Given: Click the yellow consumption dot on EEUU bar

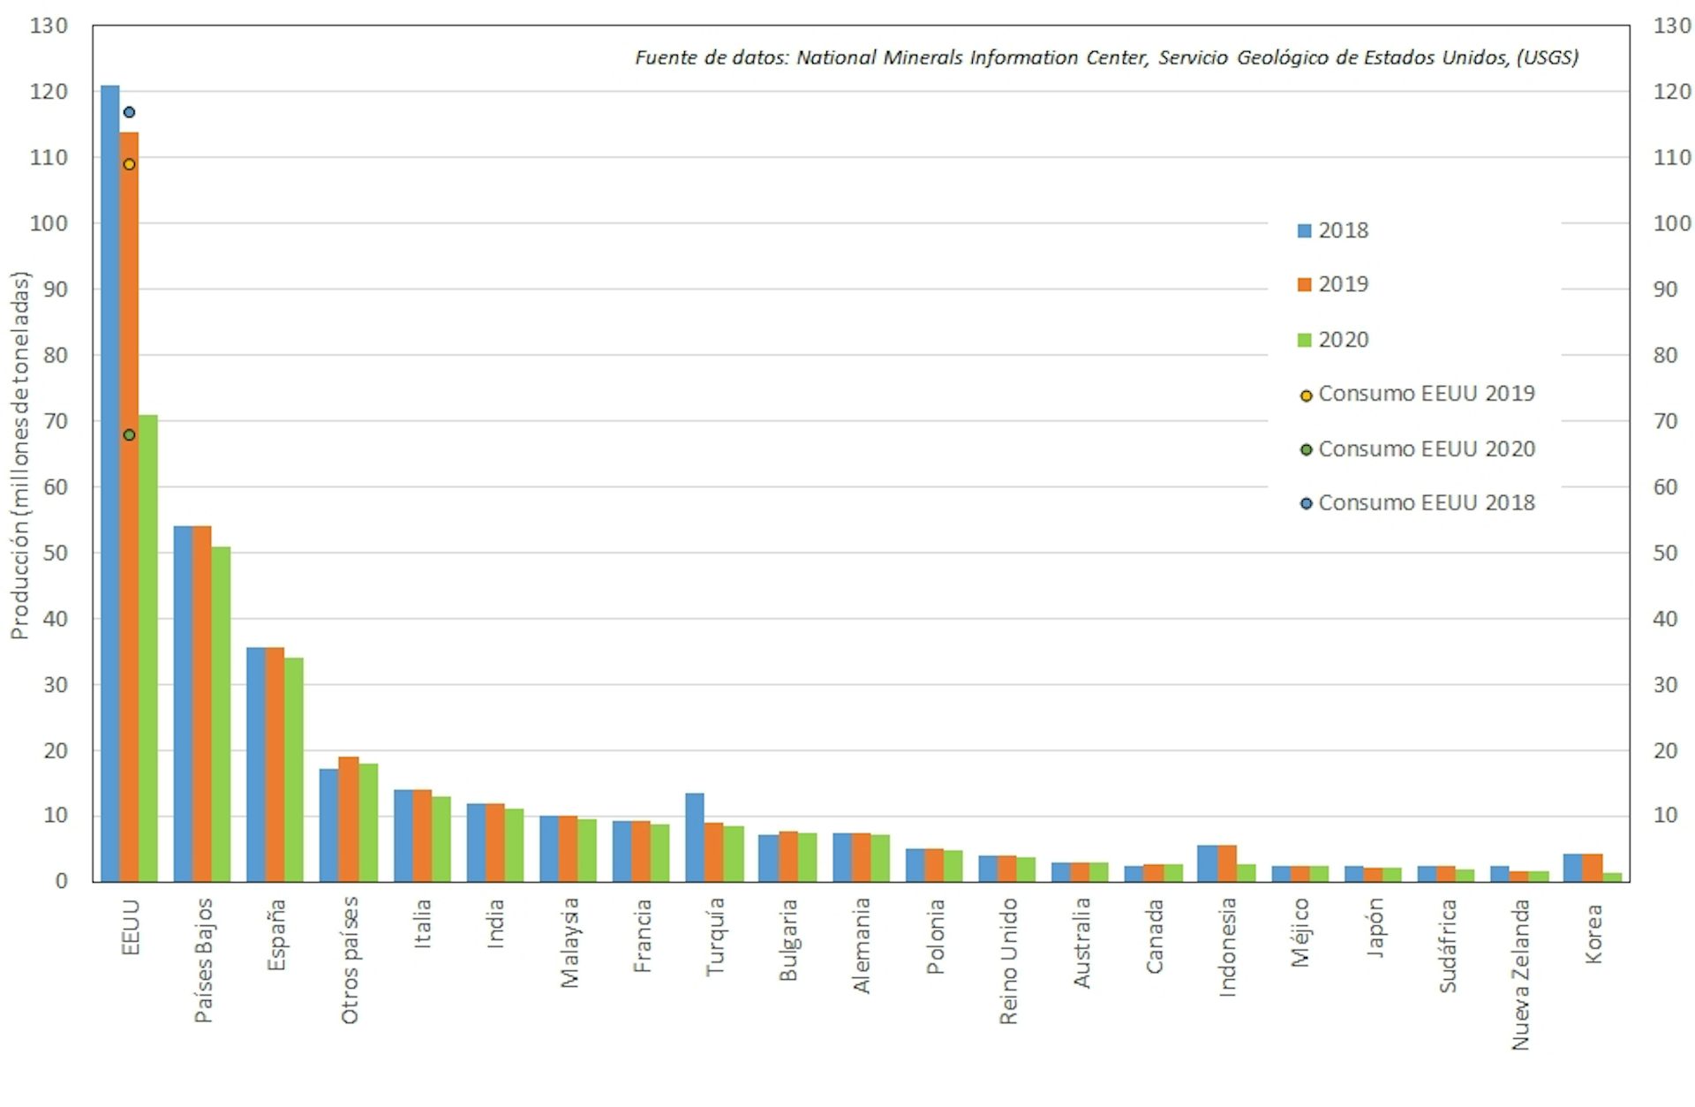Looking at the screenshot, I should pos(129,164).
